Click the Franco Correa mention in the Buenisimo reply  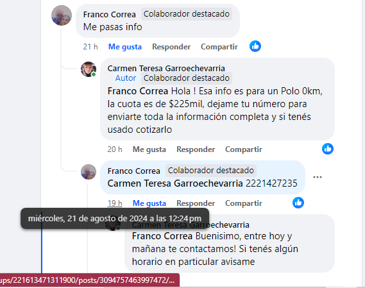pyautogui.click(x=162, y=236)
